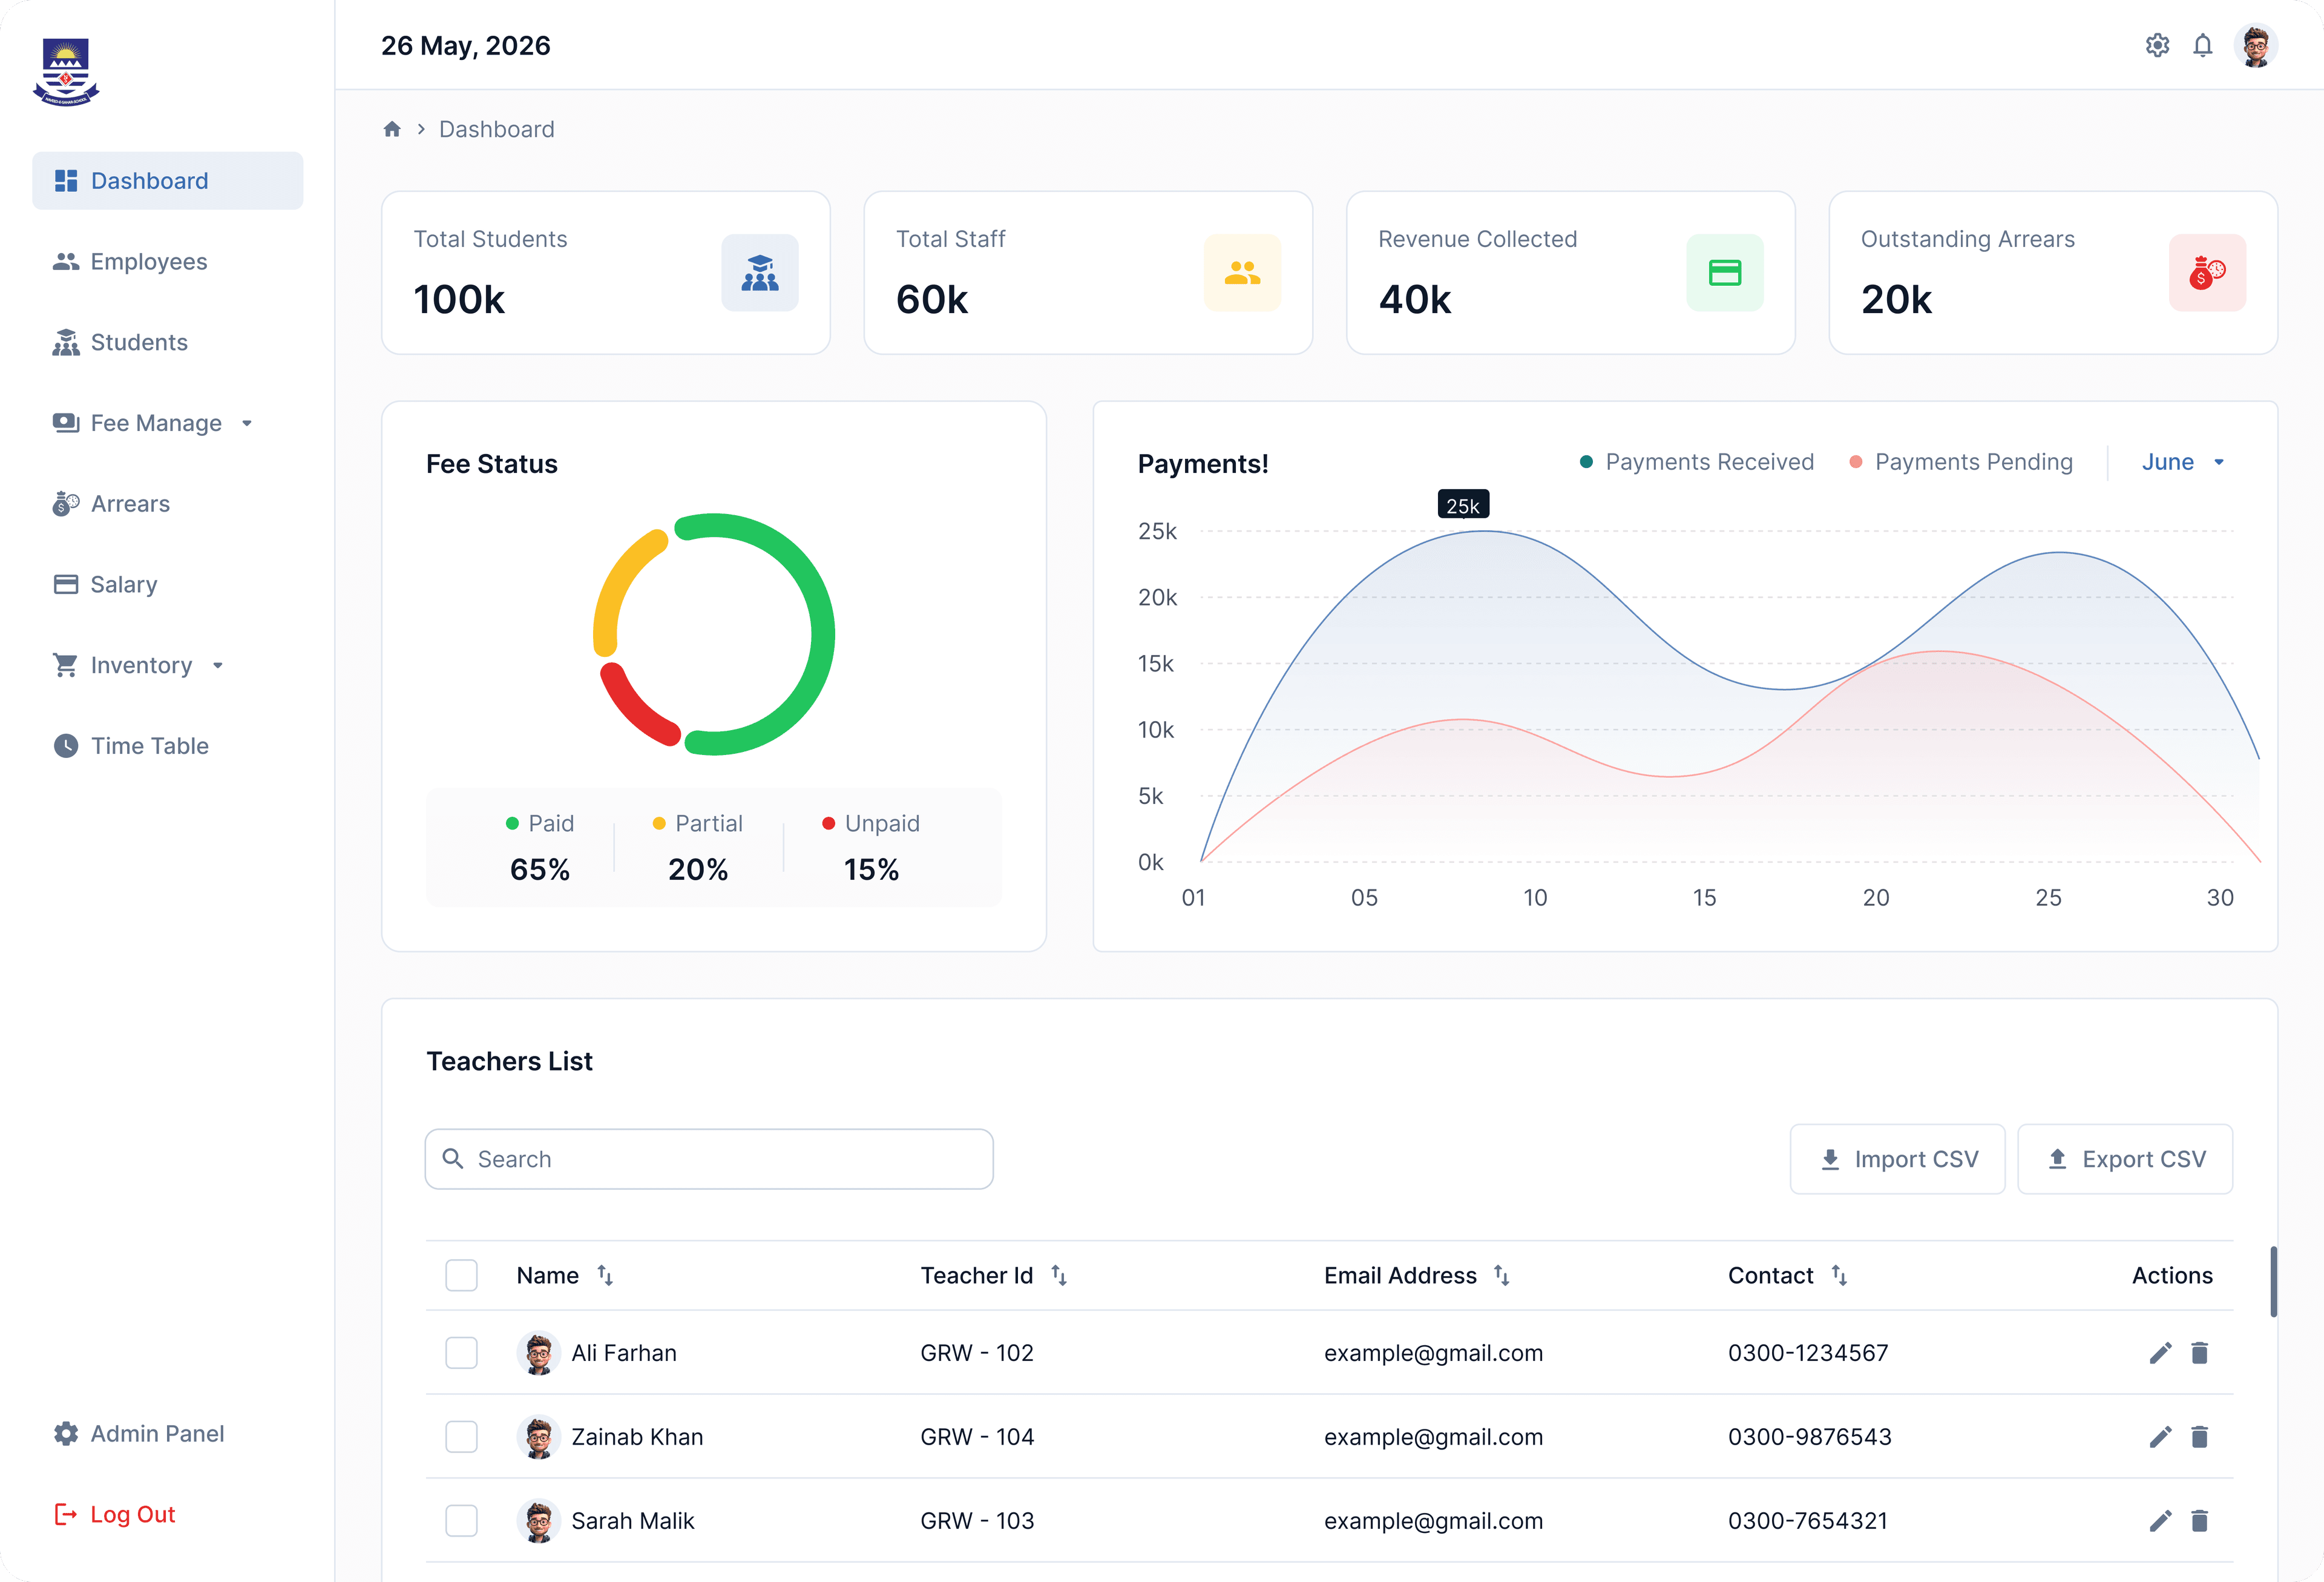Image resolution: width=2324 pixels, height=1582 pixels.
Task: Delete Ali Farhan's row using trash icon
Action: (2199, 1353)
